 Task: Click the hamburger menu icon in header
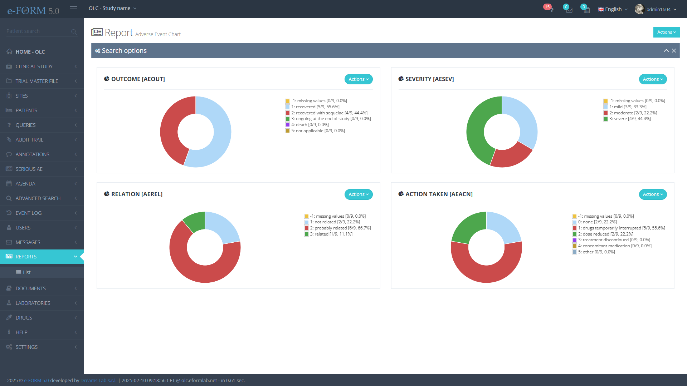tap(73, 9)
